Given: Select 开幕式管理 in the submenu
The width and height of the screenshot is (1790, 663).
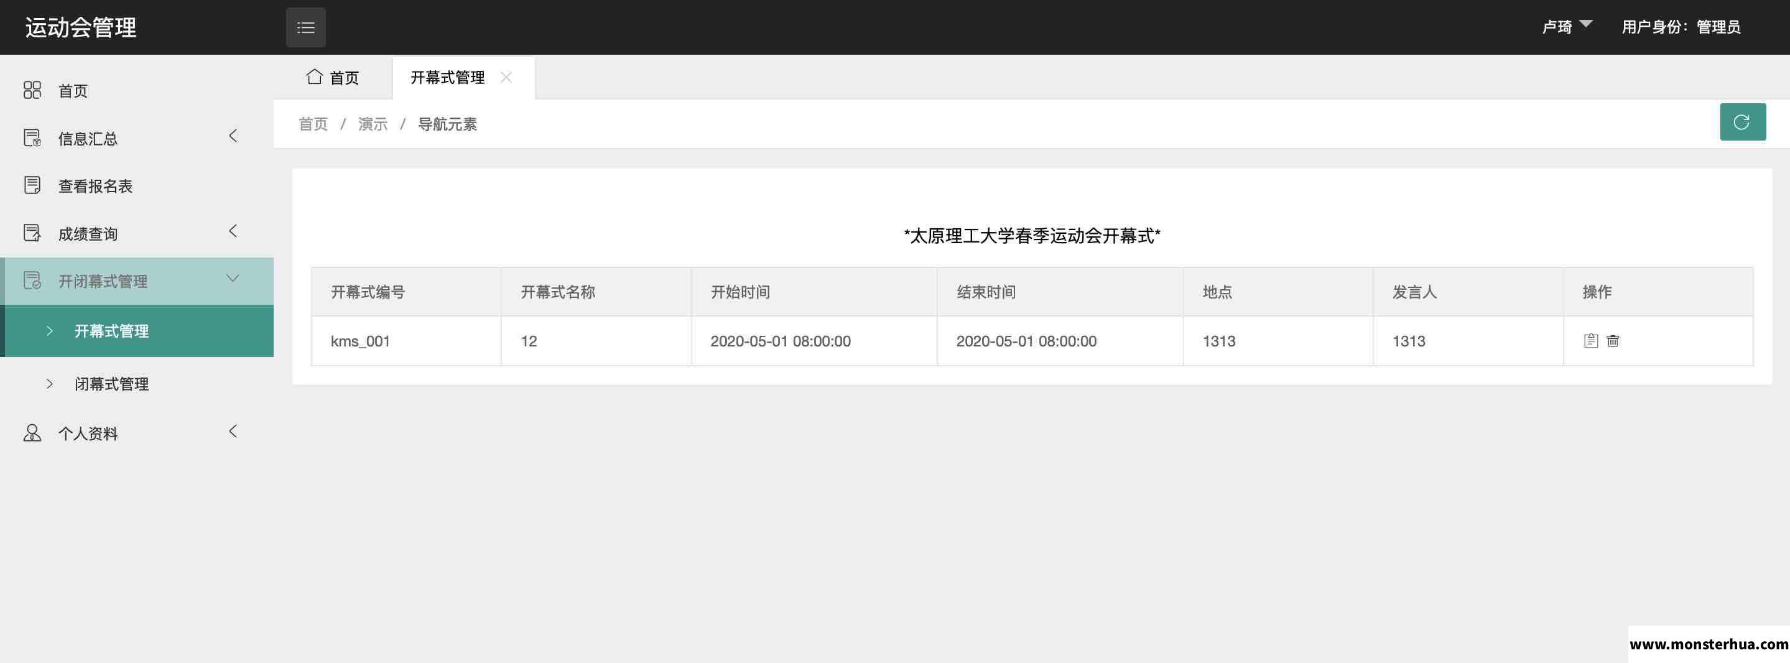Looking at the screenshot, I should coord(137,331).
